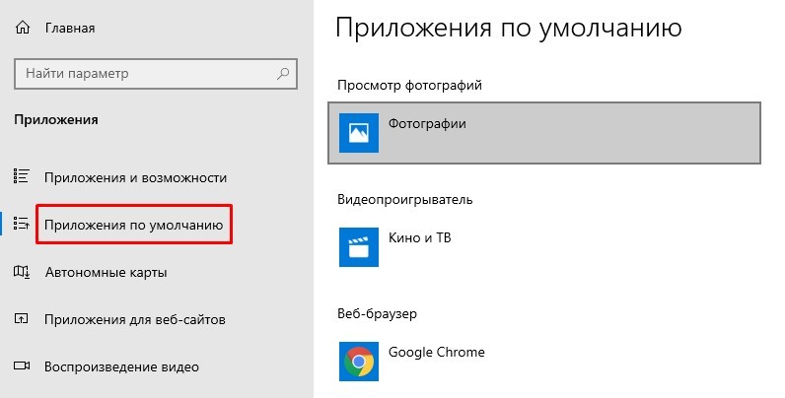Click the Видеопроигрыватель label
Viewport: 785px width, 398px height.
click(x=405, y=200)
